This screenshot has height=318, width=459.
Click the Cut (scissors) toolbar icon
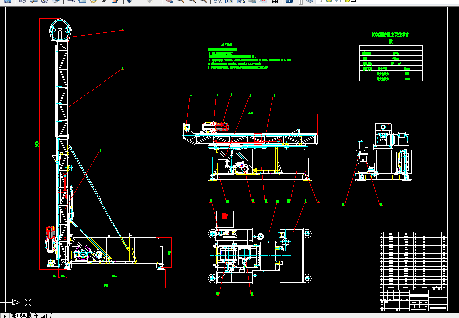pyautogui.click(x=70, y=1)
